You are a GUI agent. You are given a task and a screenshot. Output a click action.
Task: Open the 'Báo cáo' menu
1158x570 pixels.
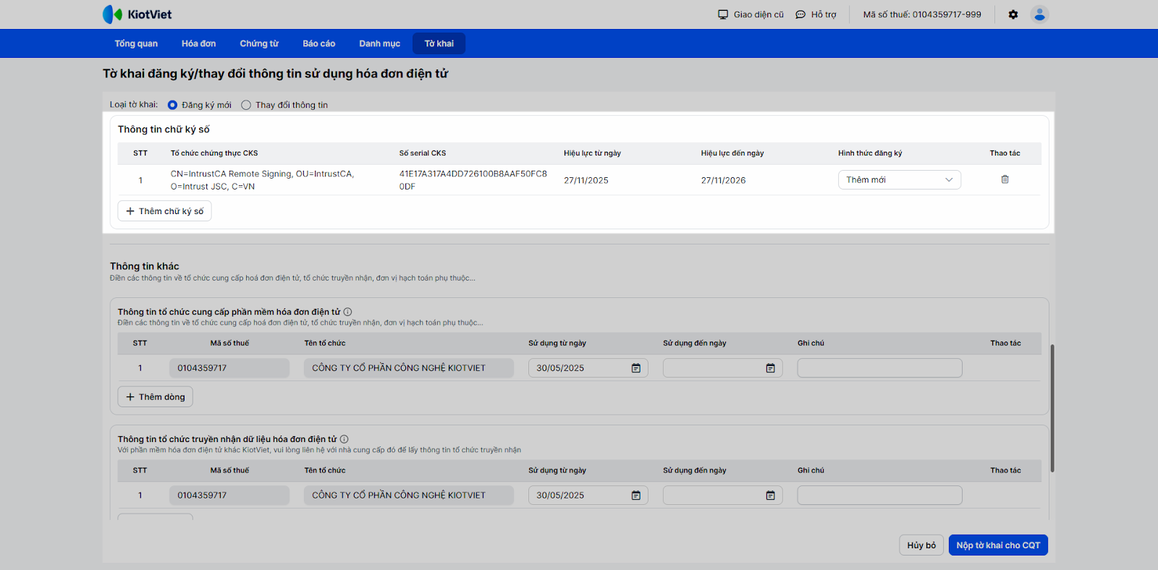pyautogui.click(x=318, y=43)
